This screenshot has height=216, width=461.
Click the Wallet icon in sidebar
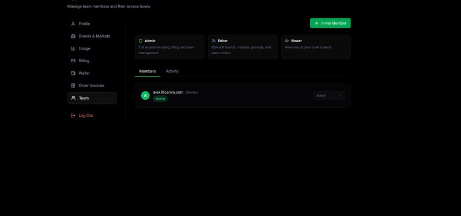coord(73,73)
